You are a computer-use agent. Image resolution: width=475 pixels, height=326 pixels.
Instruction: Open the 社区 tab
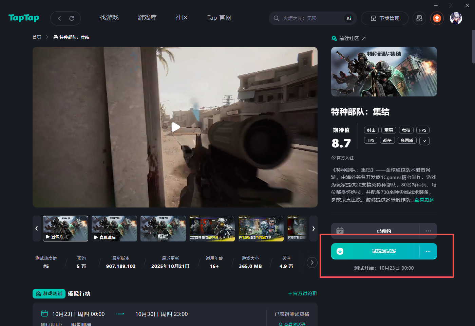pos(182,18)
